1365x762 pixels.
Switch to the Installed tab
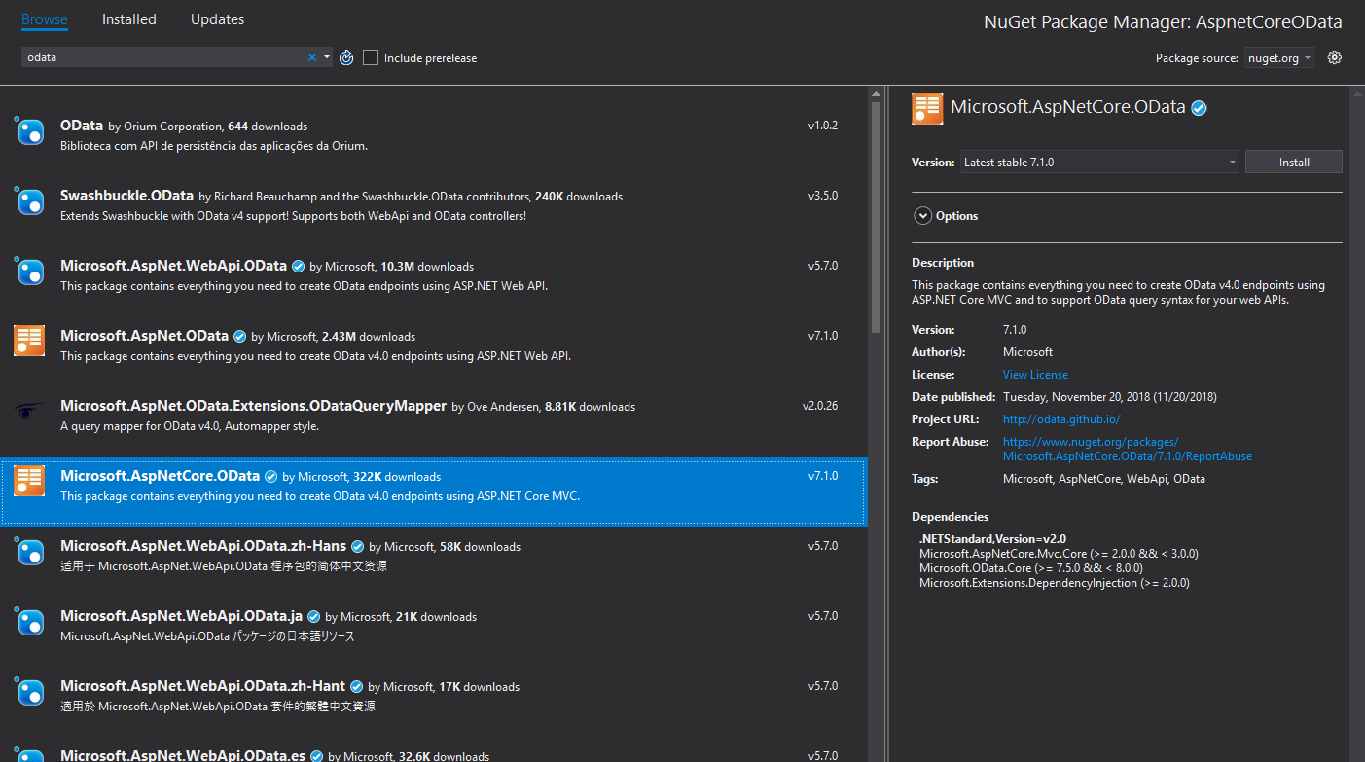(x=129, y=19)
